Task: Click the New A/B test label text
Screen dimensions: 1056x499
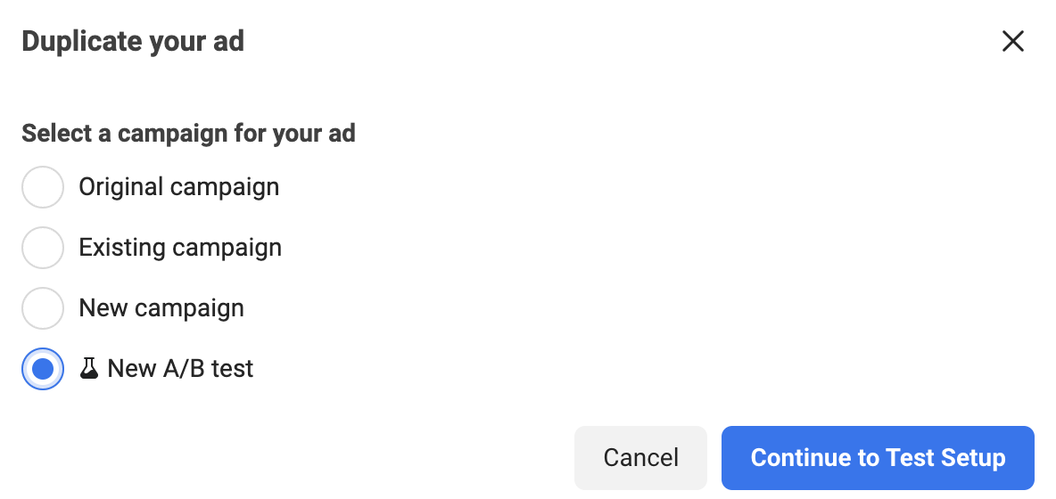Action: (180, 369)
